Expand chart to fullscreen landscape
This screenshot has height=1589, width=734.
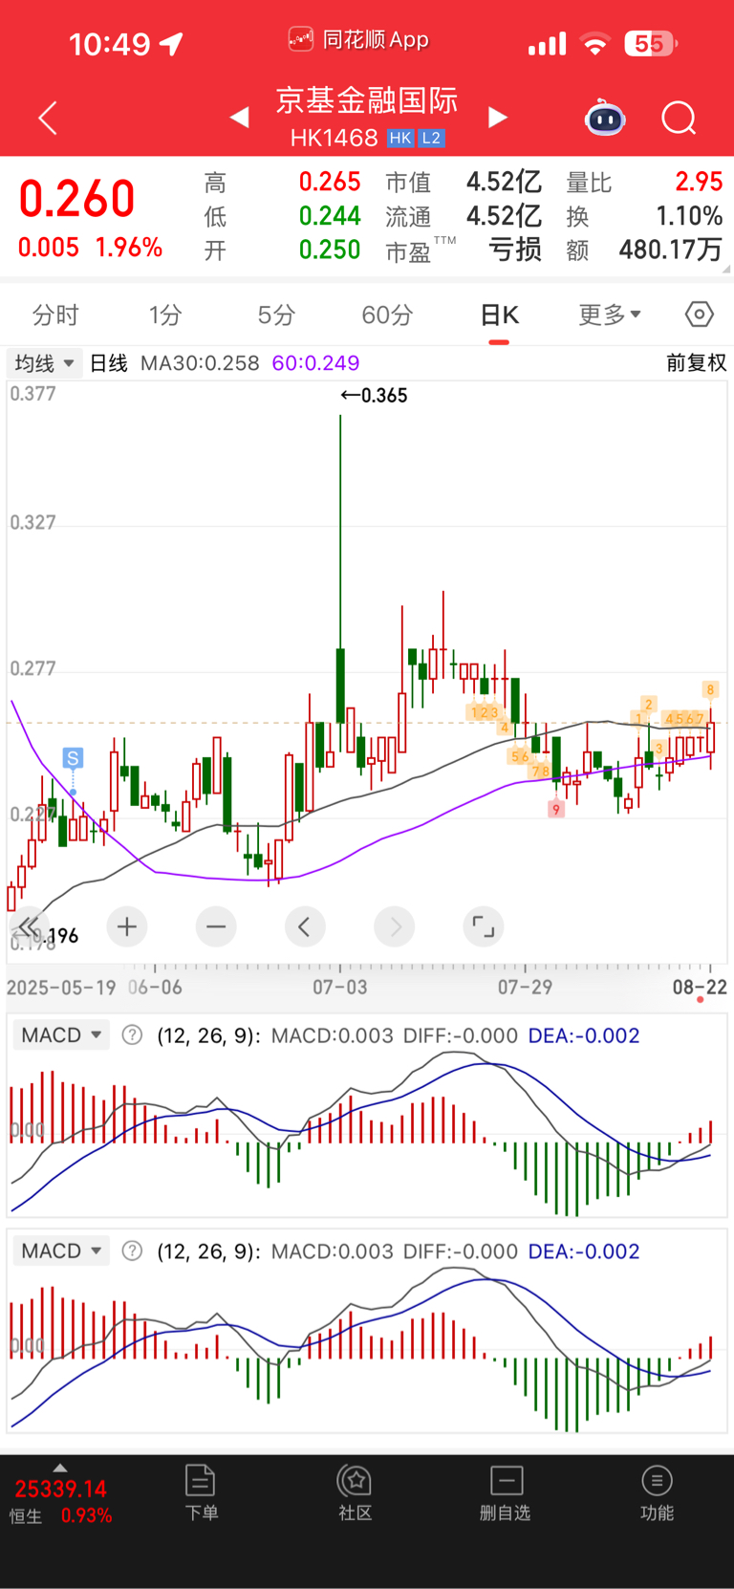coord(484,926)
